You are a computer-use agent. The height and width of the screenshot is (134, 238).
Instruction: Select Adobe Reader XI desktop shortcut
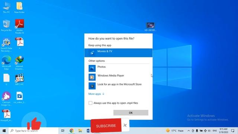[x=19, y=26]
